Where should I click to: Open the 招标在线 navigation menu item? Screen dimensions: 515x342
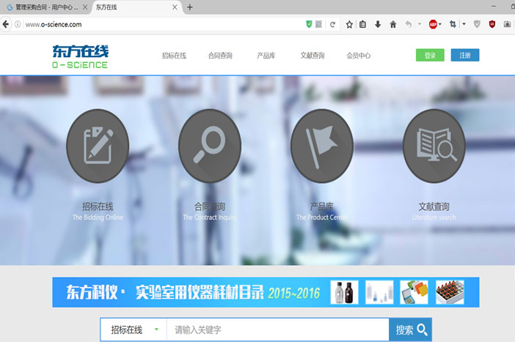[174, 56]
